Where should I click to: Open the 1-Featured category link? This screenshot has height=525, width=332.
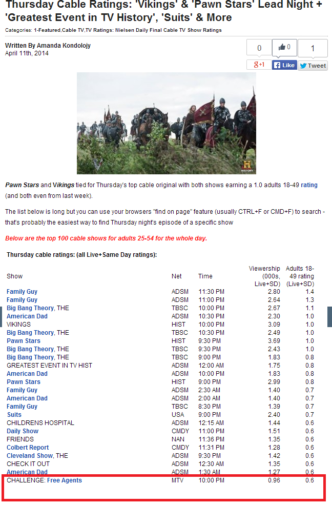pyautogui.click(x=47, y=30)
